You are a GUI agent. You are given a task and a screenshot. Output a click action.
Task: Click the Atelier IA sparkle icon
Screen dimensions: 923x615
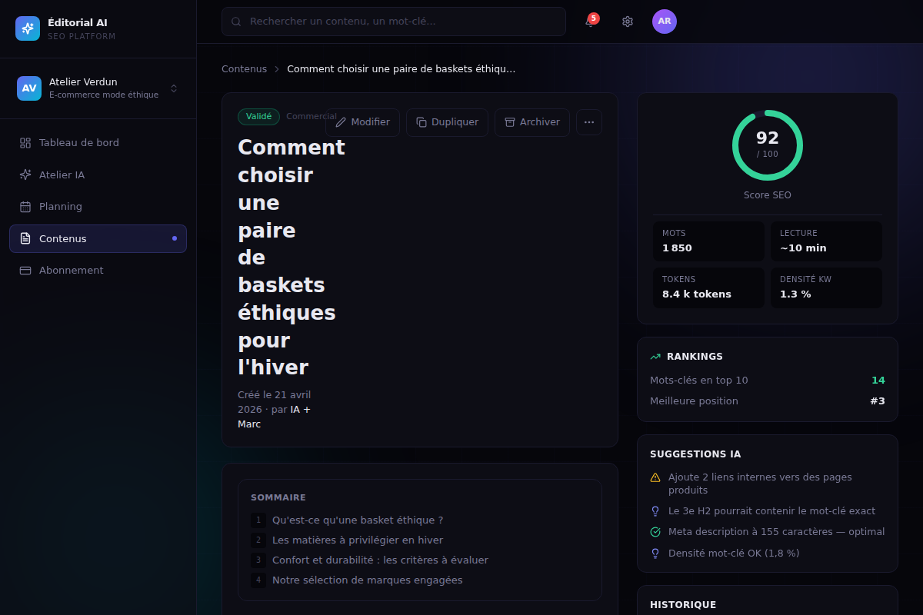point(25,175)
